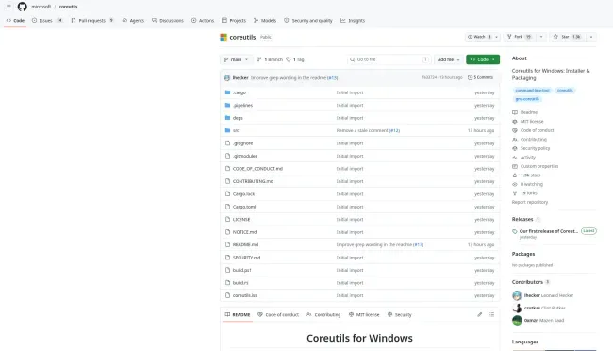Open the deps folder
This screenshot has width=613, height=351.
pyautogui.click(x=238, y=118)
